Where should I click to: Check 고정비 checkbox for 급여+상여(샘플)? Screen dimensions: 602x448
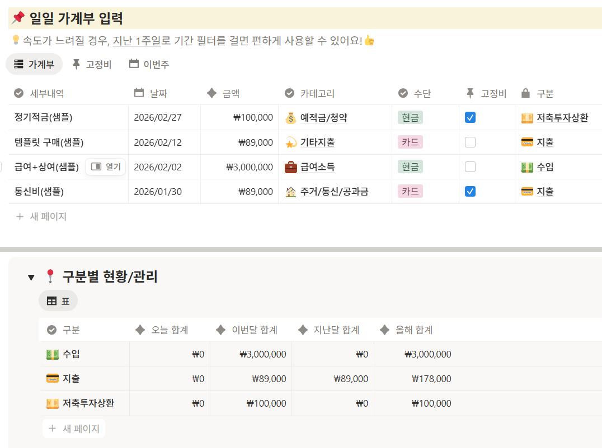[x=470, y=166]
